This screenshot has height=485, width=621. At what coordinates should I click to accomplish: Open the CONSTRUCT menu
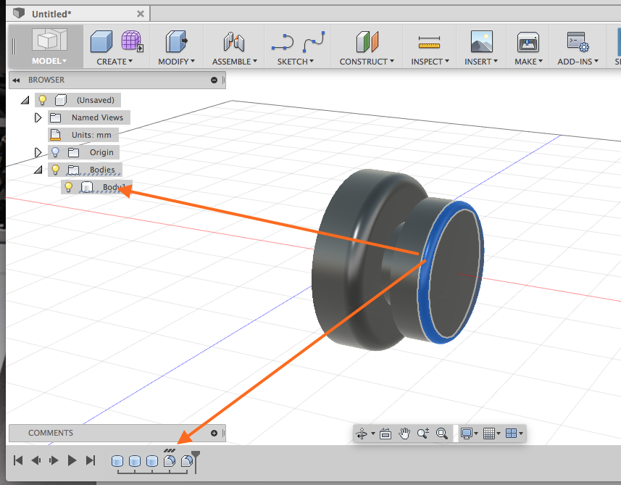coord(367,62)
